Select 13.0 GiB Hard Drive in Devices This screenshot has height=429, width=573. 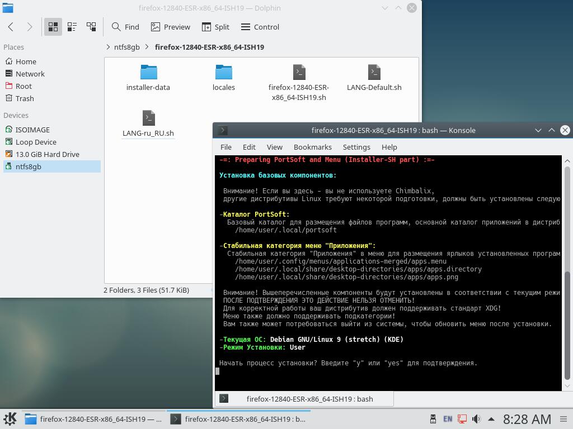47,154
